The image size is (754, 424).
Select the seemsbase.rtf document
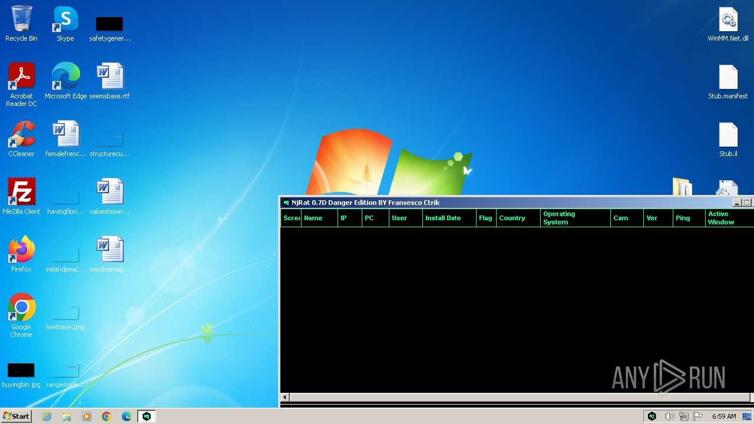[x=110, y=81]
